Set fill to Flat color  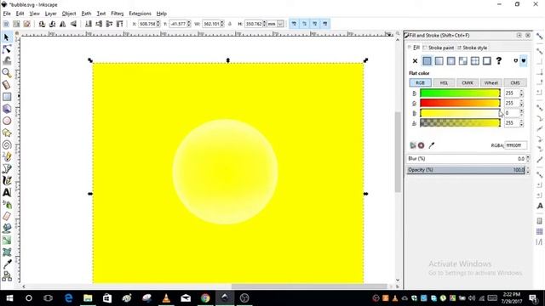click(x=427, y=61)
